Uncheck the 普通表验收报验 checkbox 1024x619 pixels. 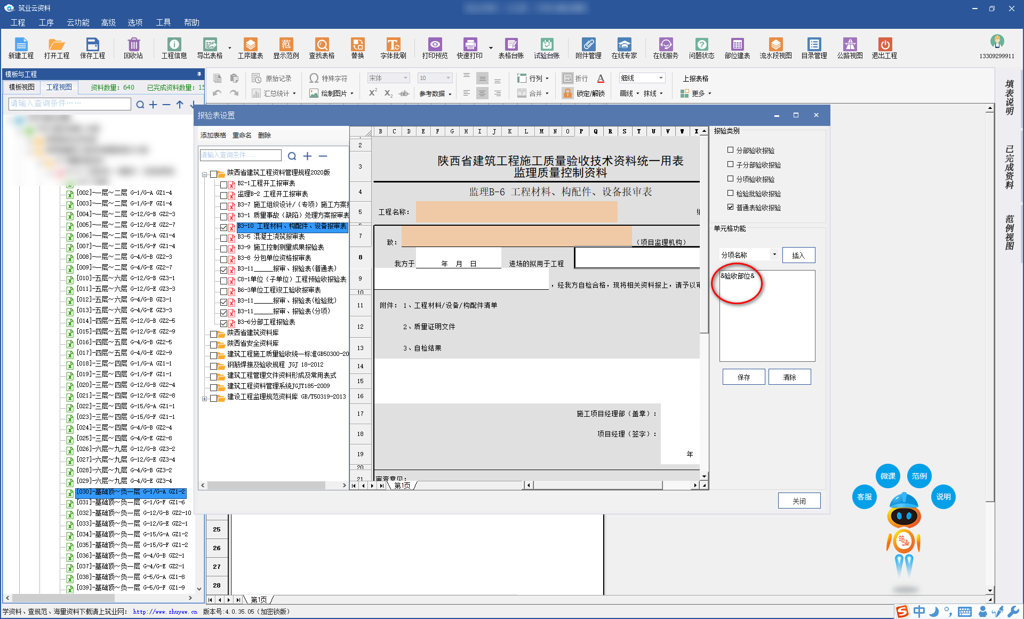coord(731,207)
